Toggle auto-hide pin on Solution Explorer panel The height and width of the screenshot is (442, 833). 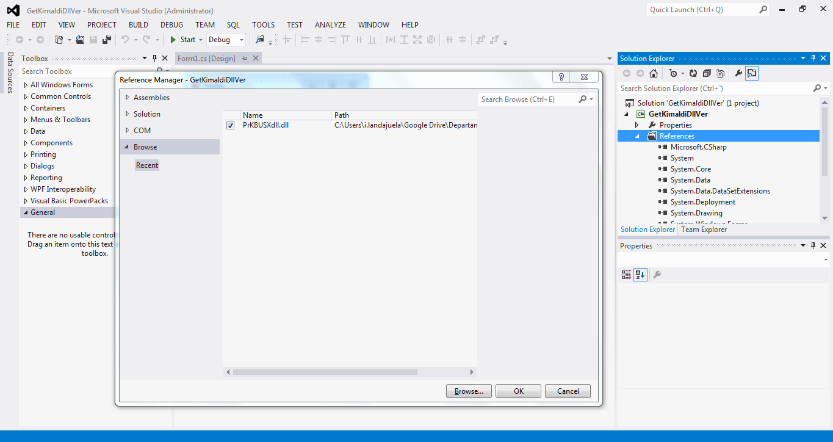(x=813, y=58)
